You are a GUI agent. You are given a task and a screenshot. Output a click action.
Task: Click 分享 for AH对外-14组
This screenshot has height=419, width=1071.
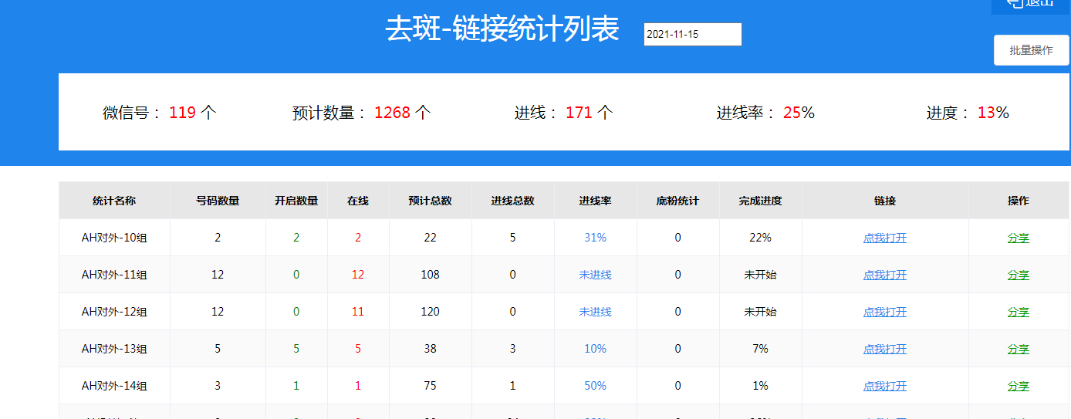pyautogui.click(x=1019, y=386)
